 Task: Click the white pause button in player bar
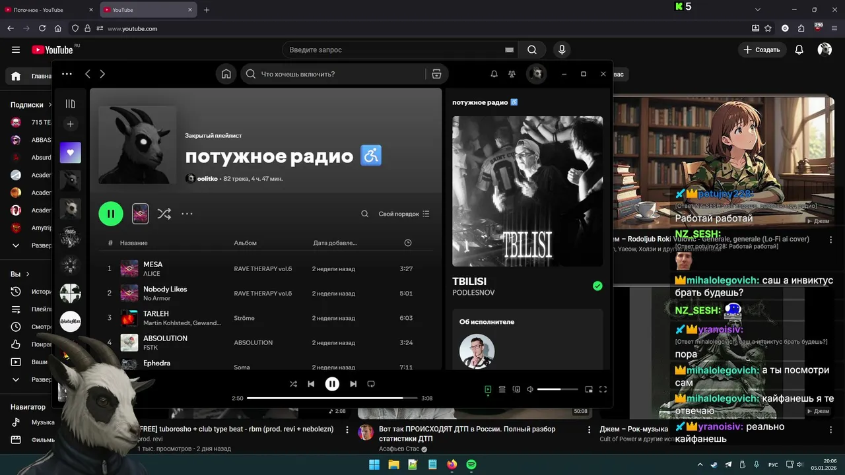pos(332,384)
